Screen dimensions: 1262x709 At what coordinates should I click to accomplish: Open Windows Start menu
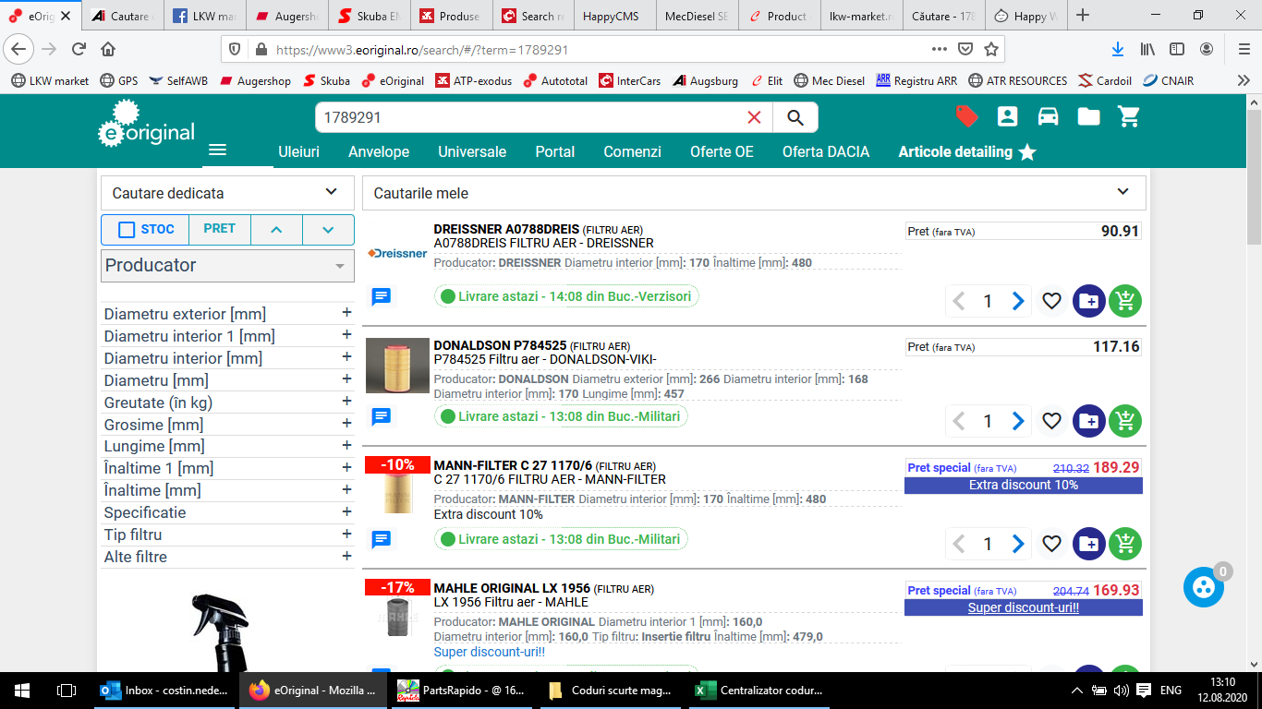(21, 690)
